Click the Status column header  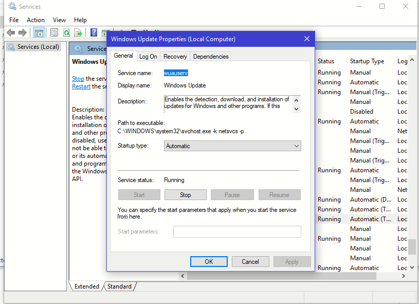[326, 61]
